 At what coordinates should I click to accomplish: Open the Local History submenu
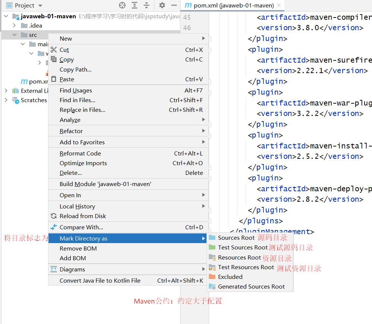128,206
